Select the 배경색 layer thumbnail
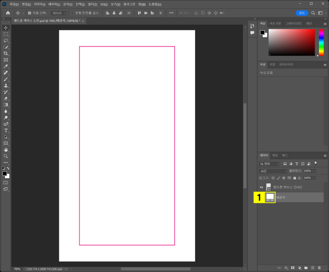 [270, 197]
